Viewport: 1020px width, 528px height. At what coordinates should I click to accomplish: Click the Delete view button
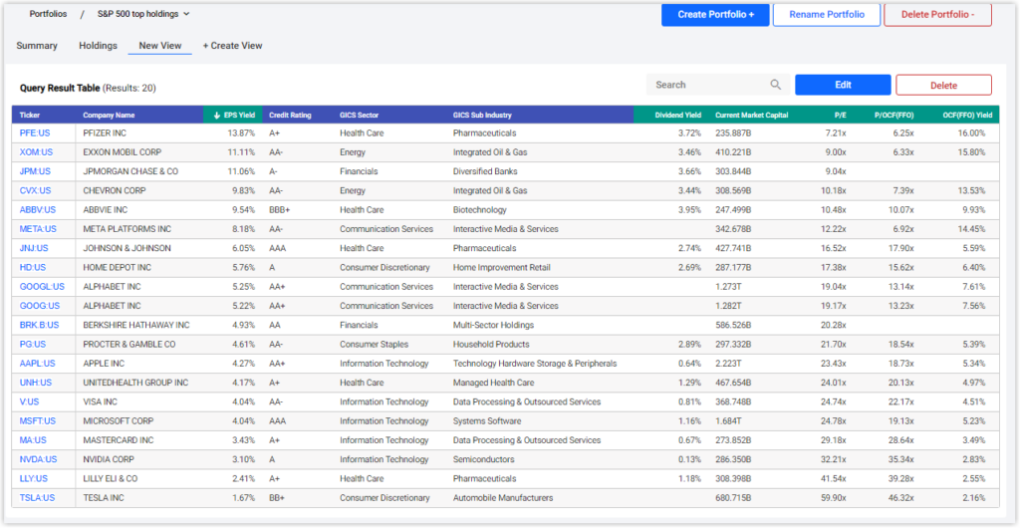(944, 86)
